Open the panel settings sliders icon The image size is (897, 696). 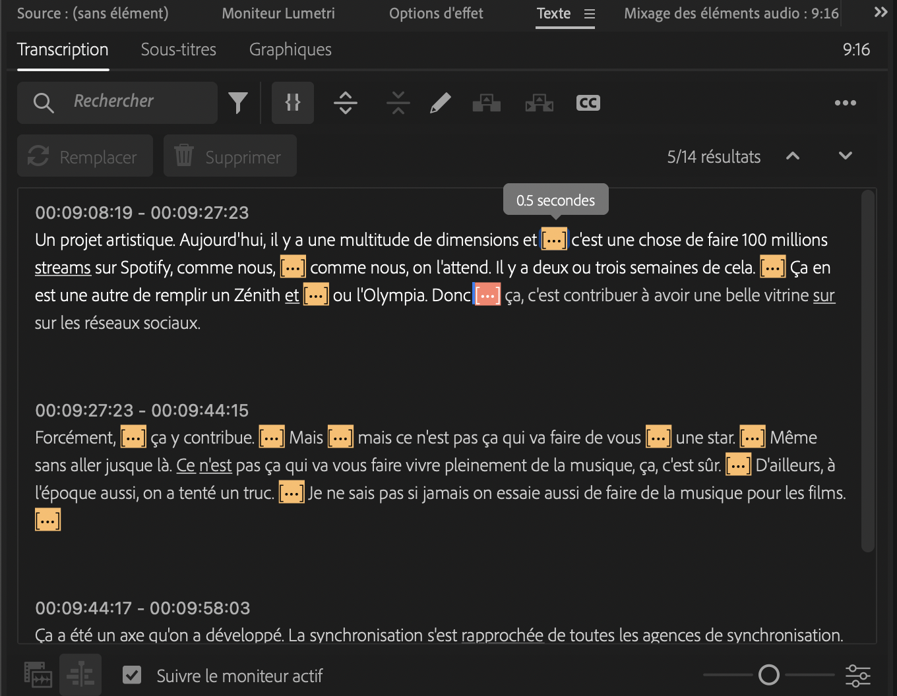coord(857,675)
